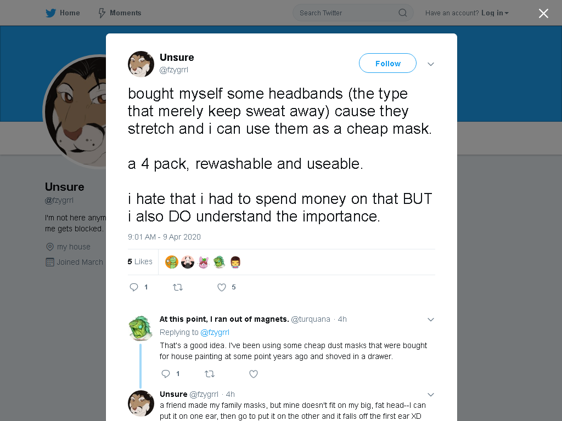Open @fzygrrl link in reply
The width and height of the screenshot is (562, 421).
pos(215,332)
